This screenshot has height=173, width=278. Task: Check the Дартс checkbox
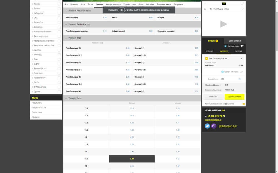[x=59, y=64]
